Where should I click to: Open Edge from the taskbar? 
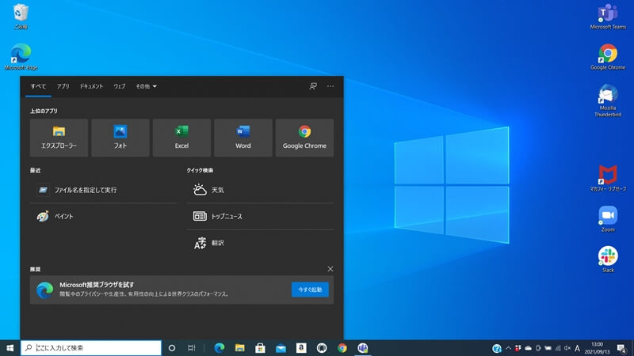click(x=220, y=348)
